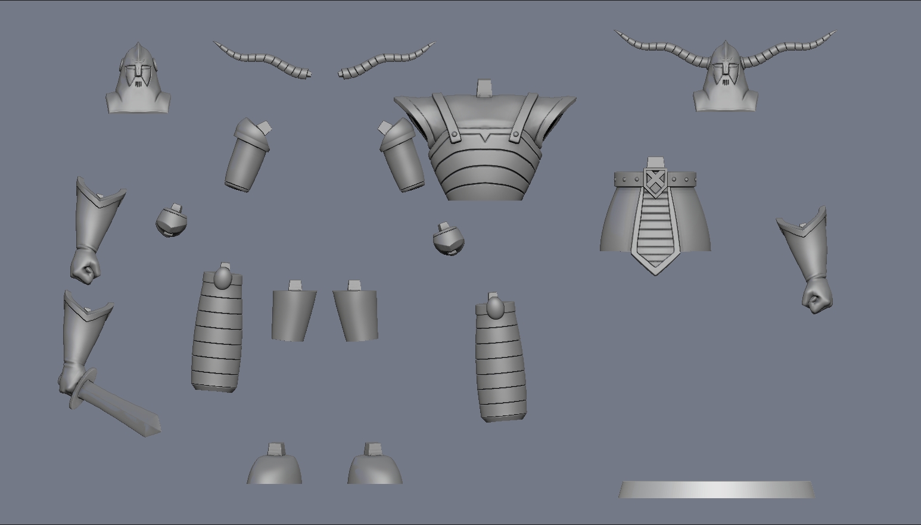921x525 pixels.
Task: Pick the ball joint near the left forearms
Action: coord(172,220)
